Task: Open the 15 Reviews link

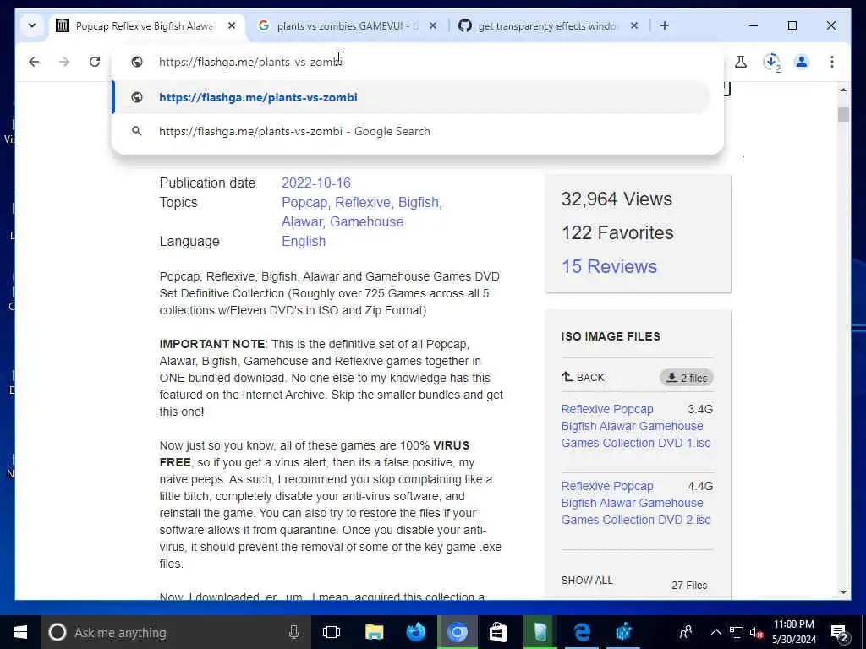Action: coord(609,266)
